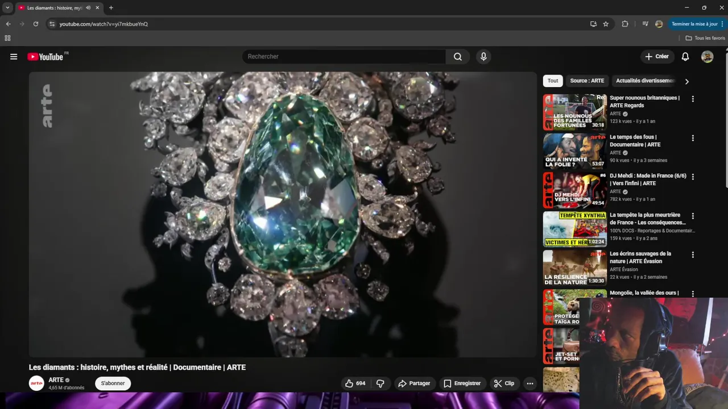Click the browser address bar URL
Image resolution: width=728 pixels, height=409 pixels.
click(x=104, y=24)
